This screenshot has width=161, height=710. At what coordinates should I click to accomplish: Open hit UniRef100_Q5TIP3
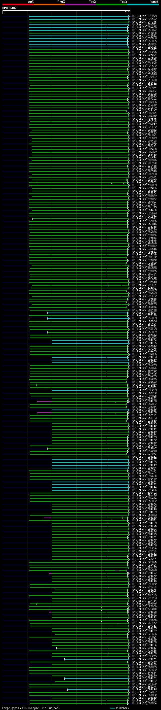pyautogui.click(x=144, y=418)
